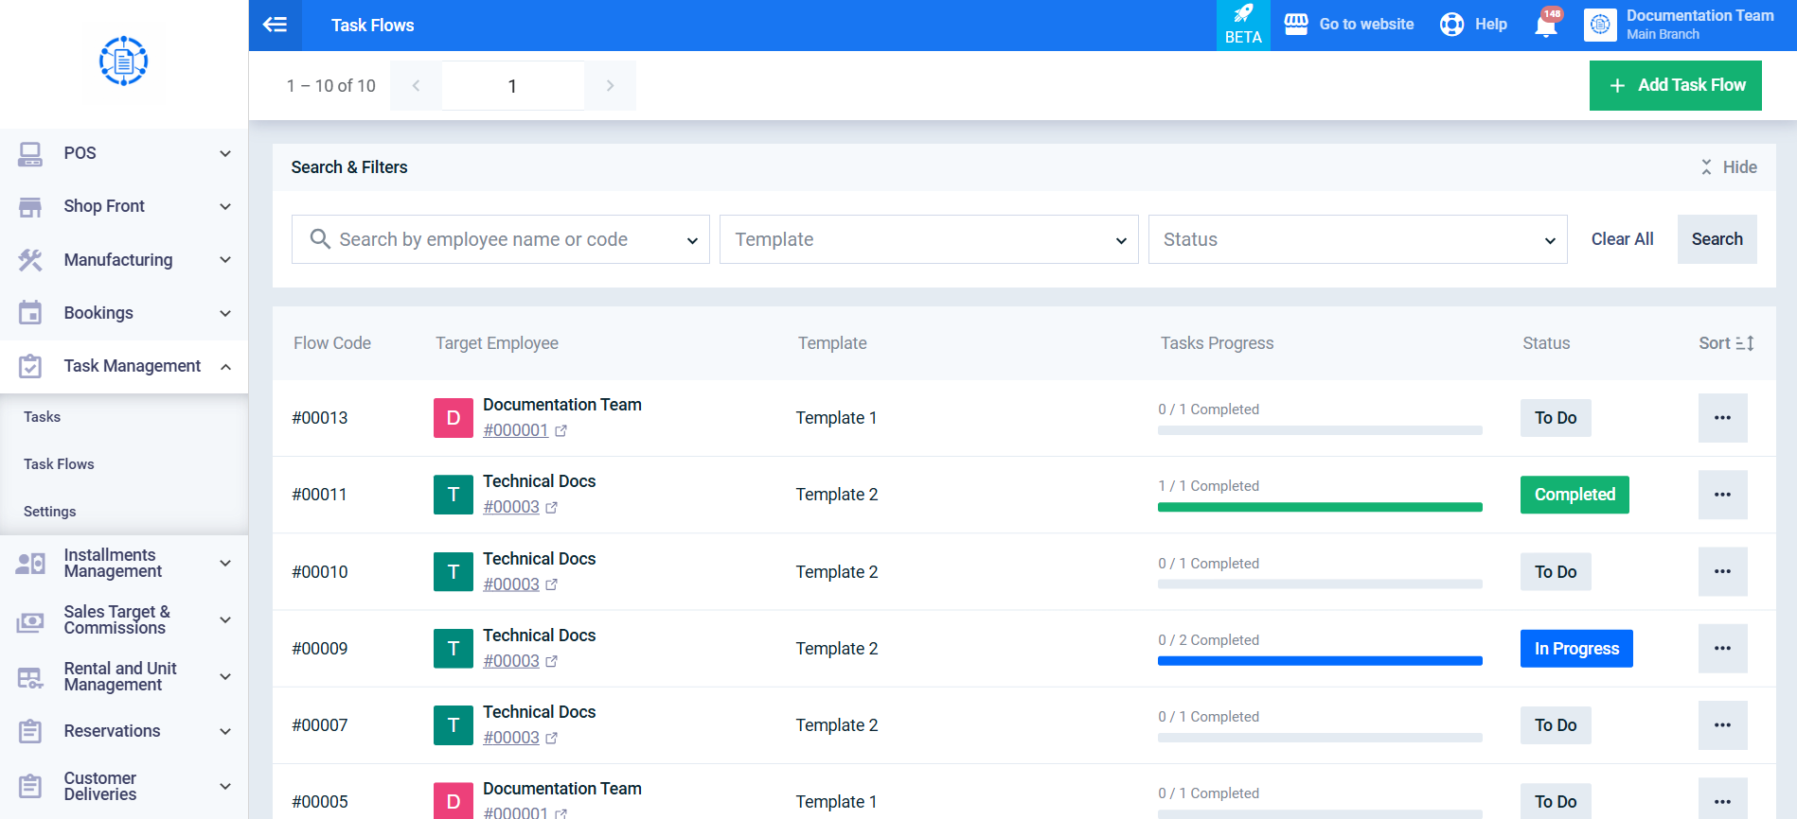Click the Documentation Team account avatar
1797x819 pixels.
[x=1600, y=25]
